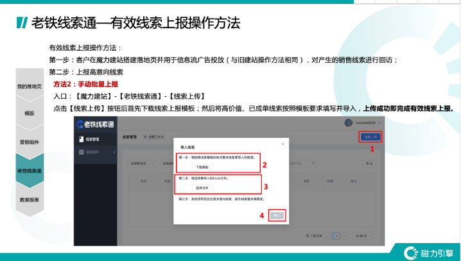Click the 备注 table column header
This screenshot has width=461, height=261.
(353, 181)
